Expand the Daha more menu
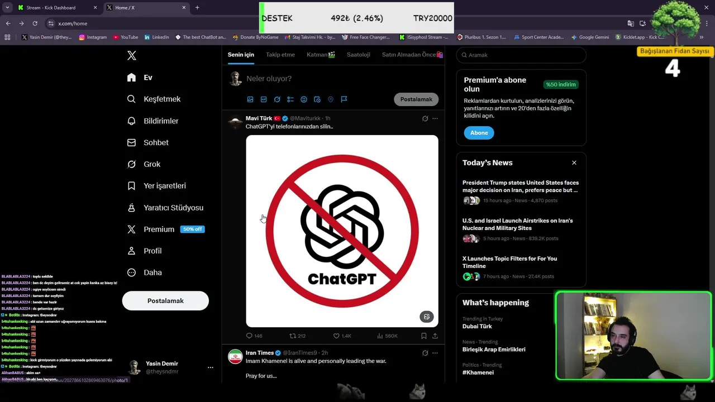Image resolution: width=715 pixels, height=402 pixels. point(144,272)
